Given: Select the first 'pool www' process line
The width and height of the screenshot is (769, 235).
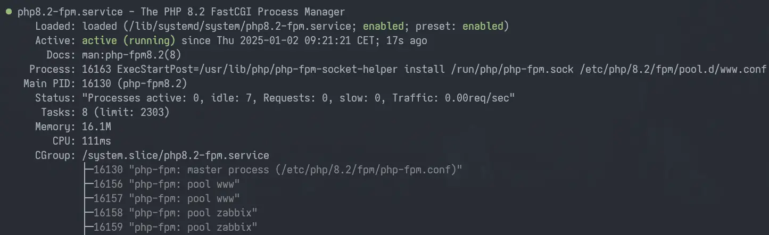Looking at the screenshot, I should 161,184.
